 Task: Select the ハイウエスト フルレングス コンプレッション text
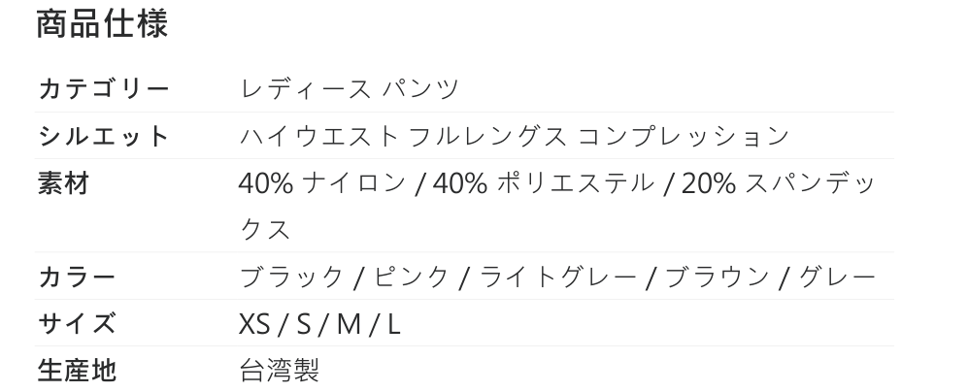515,137
